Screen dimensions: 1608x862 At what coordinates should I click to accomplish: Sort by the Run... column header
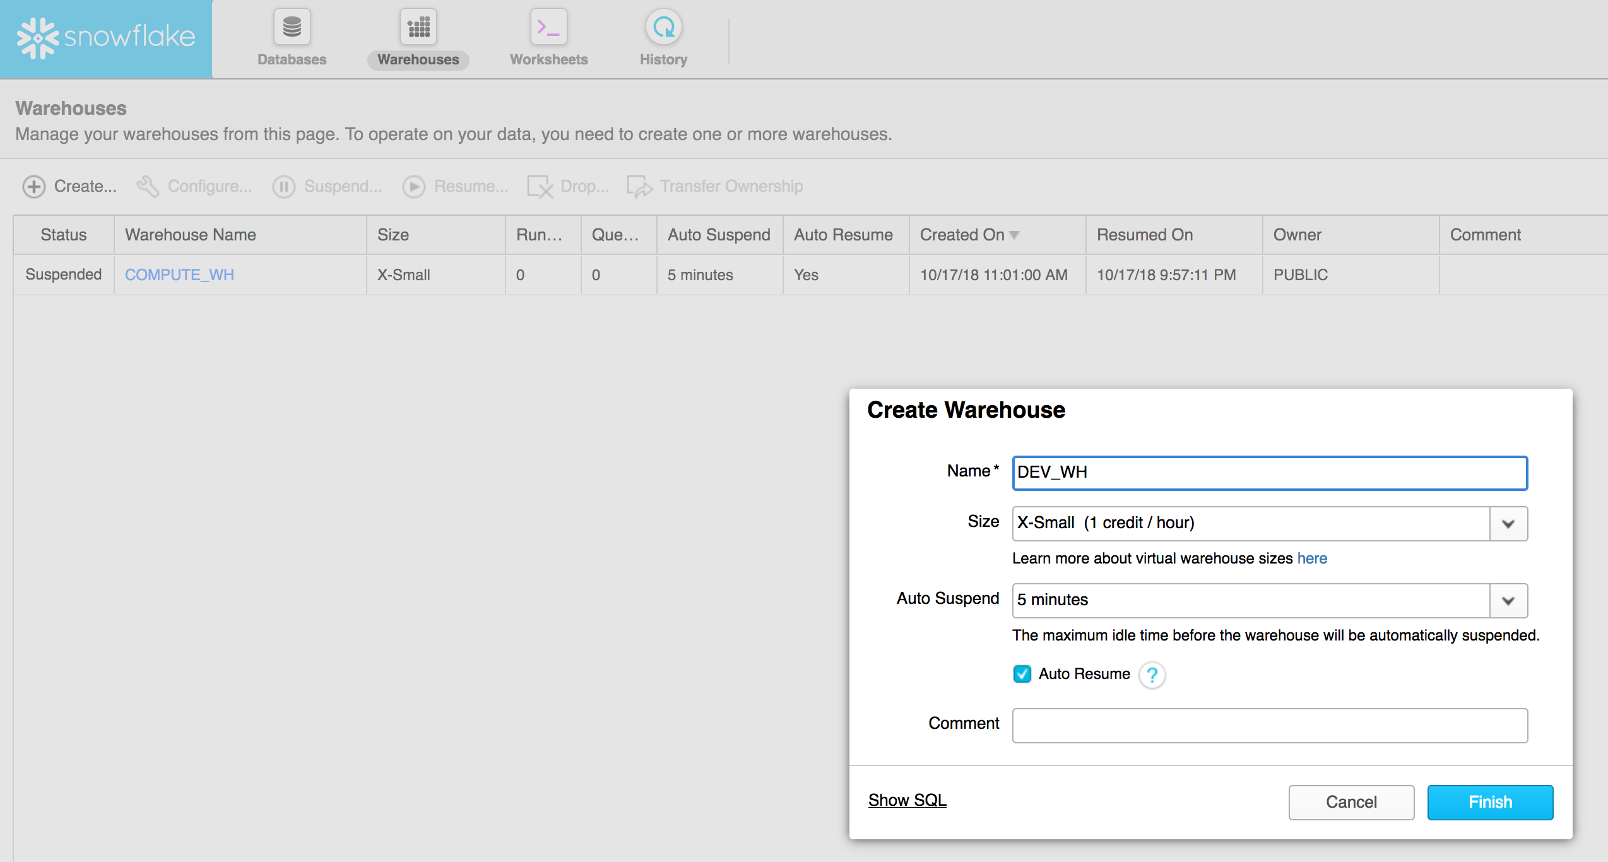pyautogui.click(x=543, y=235)
